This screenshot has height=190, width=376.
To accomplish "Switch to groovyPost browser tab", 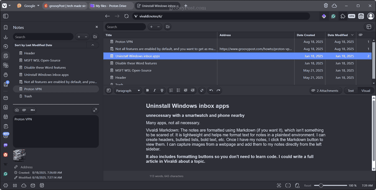I will tap(65, 6).
